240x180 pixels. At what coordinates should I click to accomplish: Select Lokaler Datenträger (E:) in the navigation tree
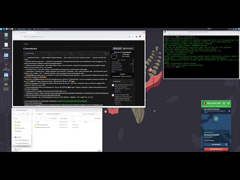(x=22, y=146)
